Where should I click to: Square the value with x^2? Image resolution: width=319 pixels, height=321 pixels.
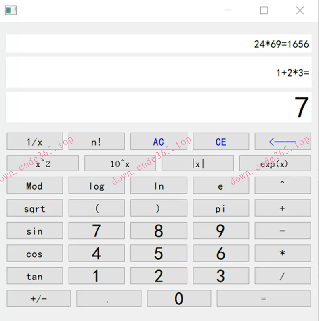point(43,163)
